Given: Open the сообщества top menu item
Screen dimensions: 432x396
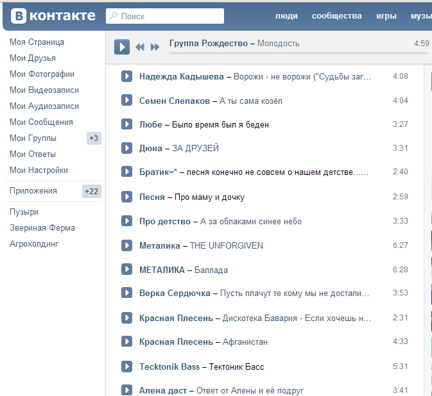Looking at the screenshot, I should [x=336, y=16].
